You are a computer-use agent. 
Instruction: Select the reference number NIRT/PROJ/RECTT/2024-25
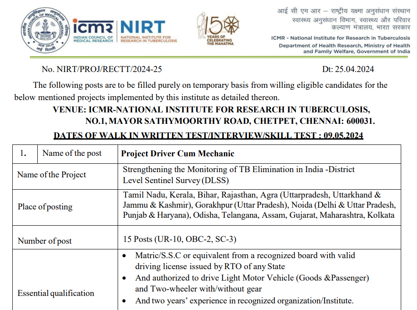[x=109, y=69]
